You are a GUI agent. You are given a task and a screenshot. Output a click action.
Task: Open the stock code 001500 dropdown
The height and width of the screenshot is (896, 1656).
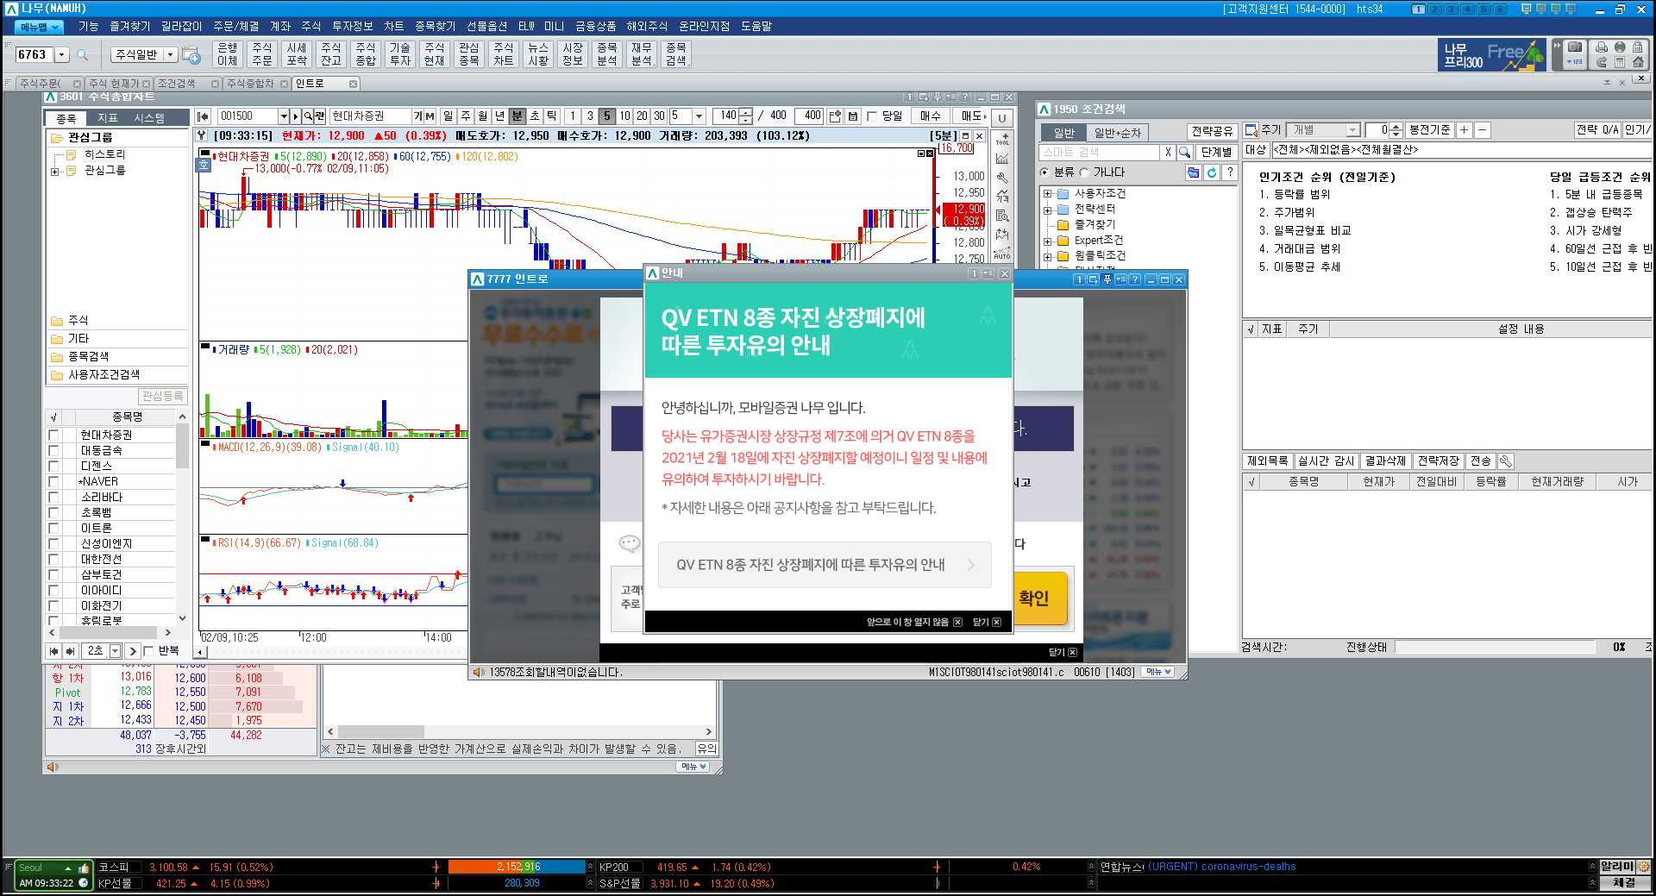tap(283, 116)
